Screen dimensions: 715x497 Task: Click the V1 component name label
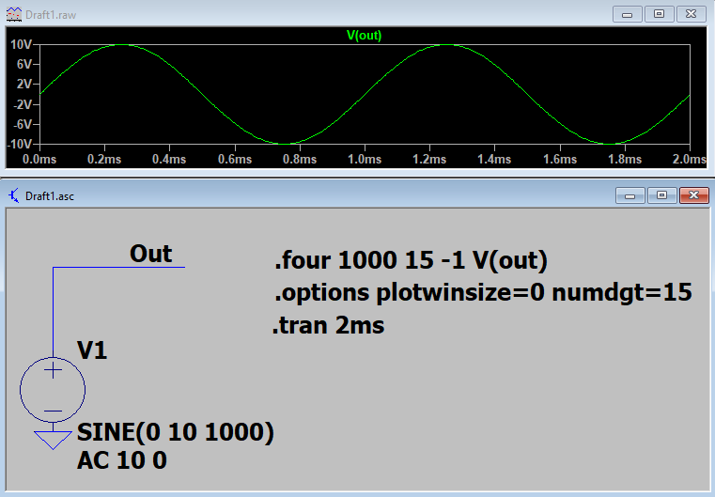(x=92, y=350)
